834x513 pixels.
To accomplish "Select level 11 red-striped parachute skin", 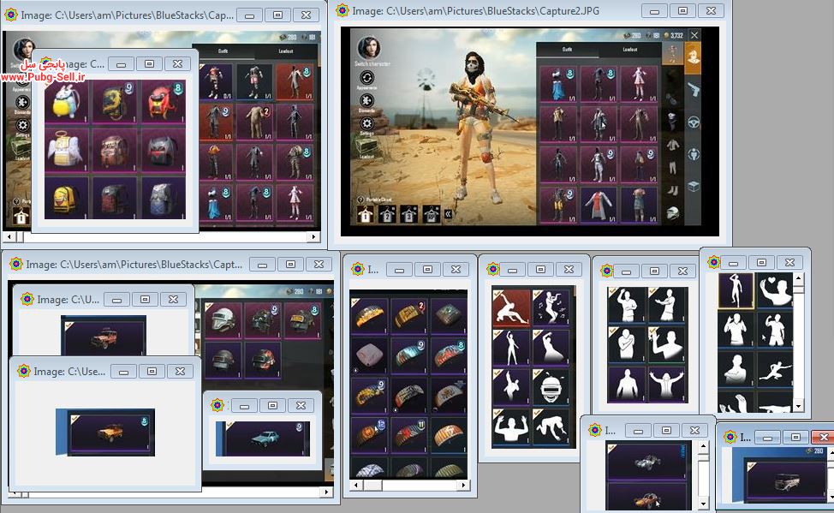I will (408, 433).
